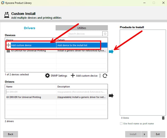
Task: Select KX DRIVER row in the Drivers list
Action: [57, 92]
